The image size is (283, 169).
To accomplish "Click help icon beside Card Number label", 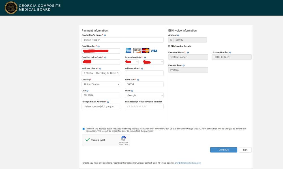I will [98, 46].
